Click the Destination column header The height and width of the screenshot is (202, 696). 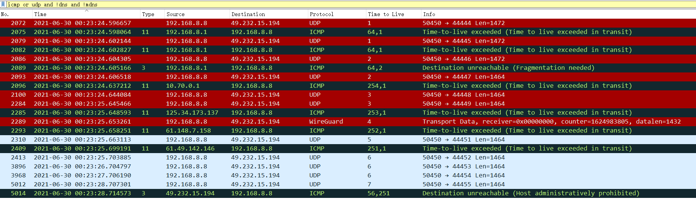(268, 14)
